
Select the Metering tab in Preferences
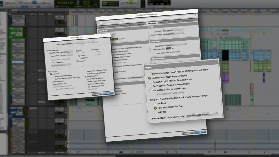(x=141, y=24)
